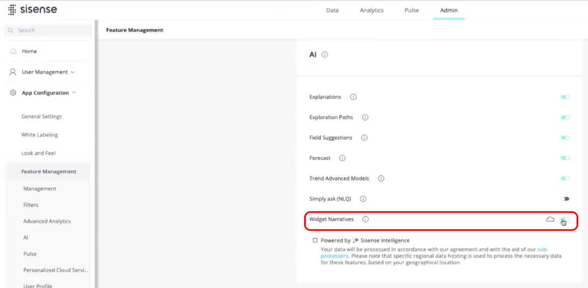Open White Labeling settings
The height and width of the screenshot is (288, 588).
(x=39, y=135)
